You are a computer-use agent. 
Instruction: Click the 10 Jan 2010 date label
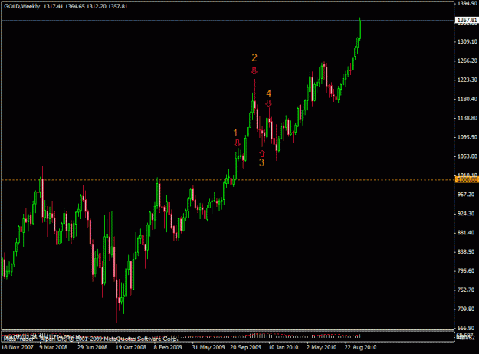point(284,347)
